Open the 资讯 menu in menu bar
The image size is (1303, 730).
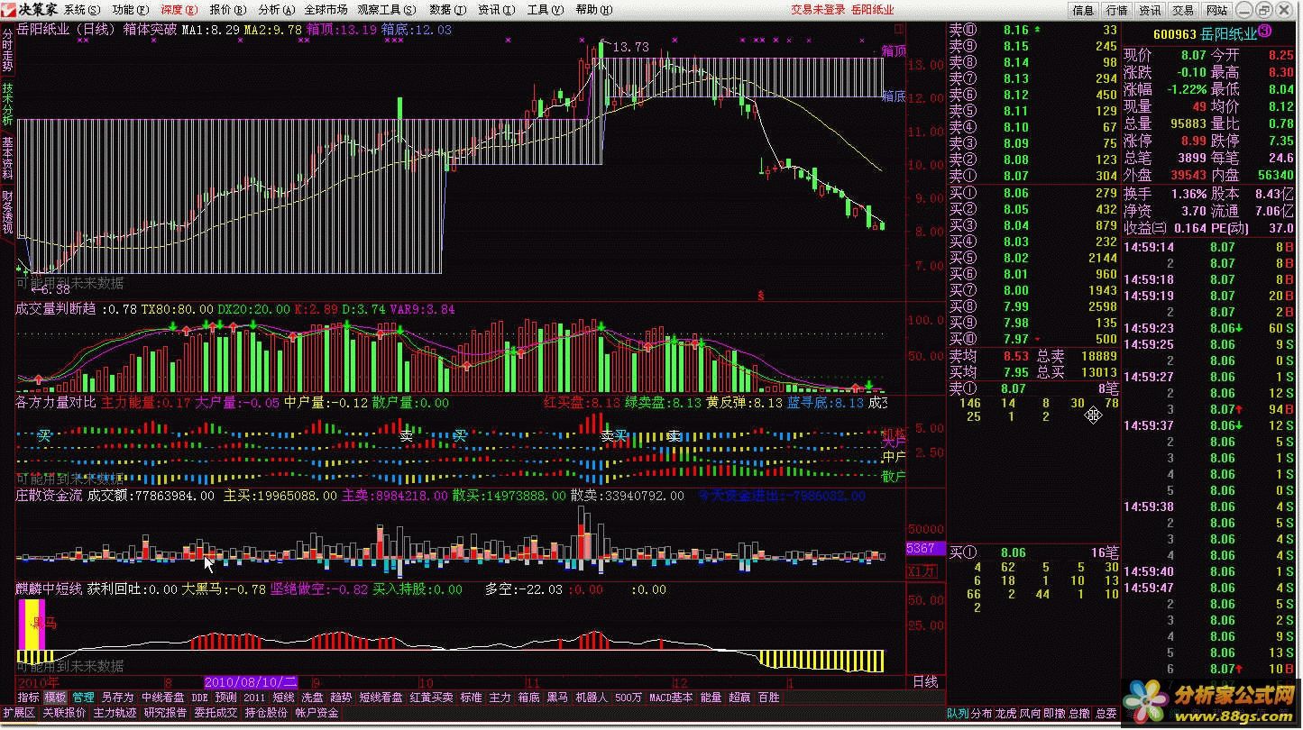click(497, 10)
